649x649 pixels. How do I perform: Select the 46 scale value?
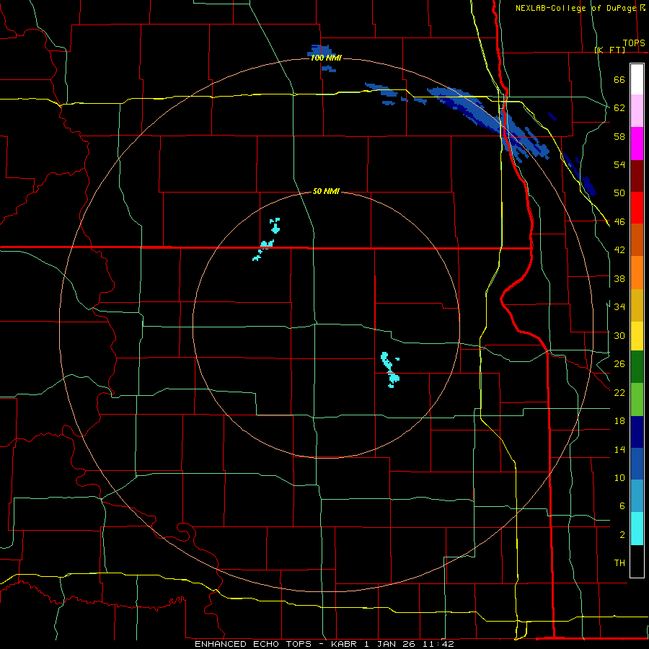point(619,222)
